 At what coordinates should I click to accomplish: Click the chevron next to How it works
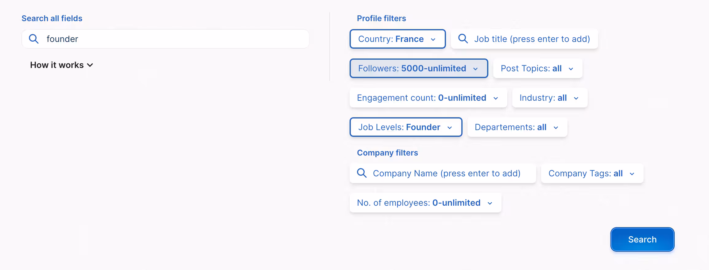pos(90,65)
